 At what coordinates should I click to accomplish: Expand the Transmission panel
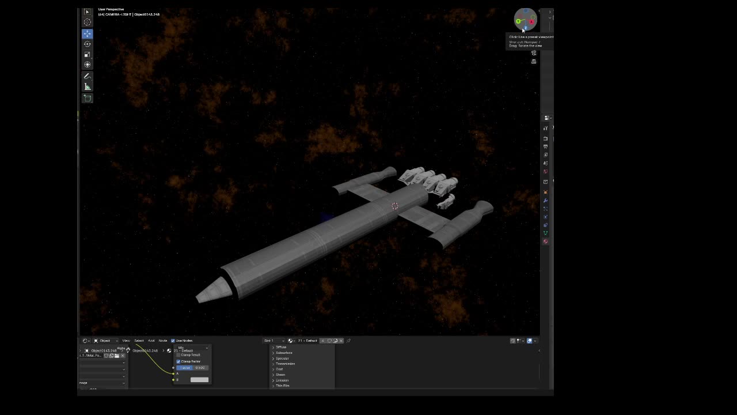pyautogui.click(x=284, y=364)
